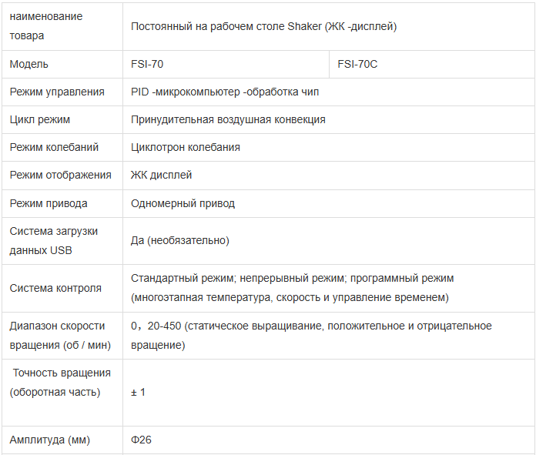
Task: Select the 'Модель' row label
Action: click(x=62, y=64)
